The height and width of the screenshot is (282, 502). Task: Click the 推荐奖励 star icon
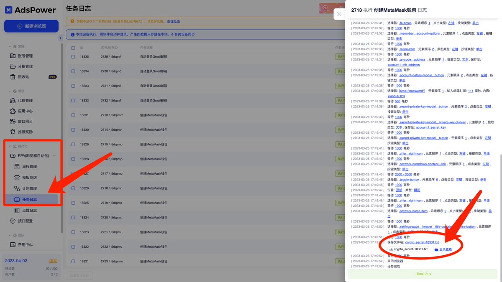(13, 132)
